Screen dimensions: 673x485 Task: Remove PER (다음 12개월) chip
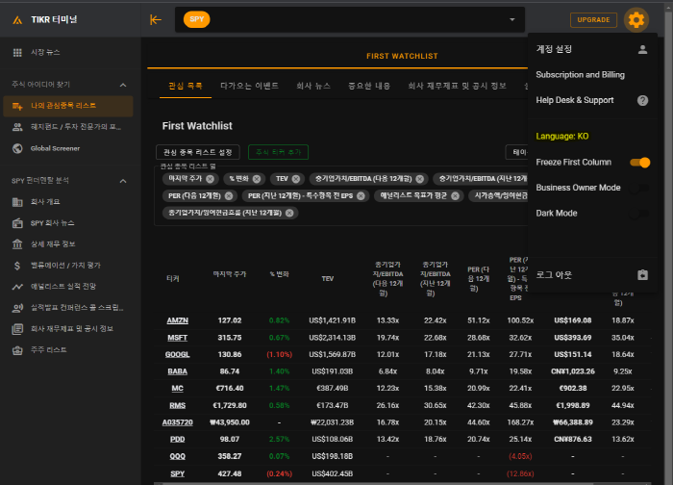229,196
